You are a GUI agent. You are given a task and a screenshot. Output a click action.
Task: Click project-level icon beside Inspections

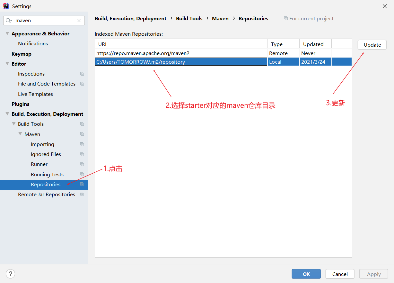(x=82, y=74)
